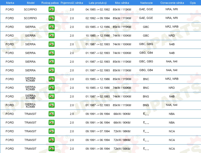Click fuel icon in TRANSIT NCA row ending 06.1994
This screenshot has height=153, width=201.
click(51, 140)
